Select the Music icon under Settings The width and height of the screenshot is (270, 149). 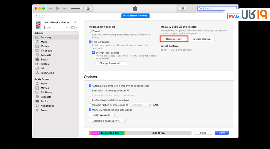pos(37,42)
